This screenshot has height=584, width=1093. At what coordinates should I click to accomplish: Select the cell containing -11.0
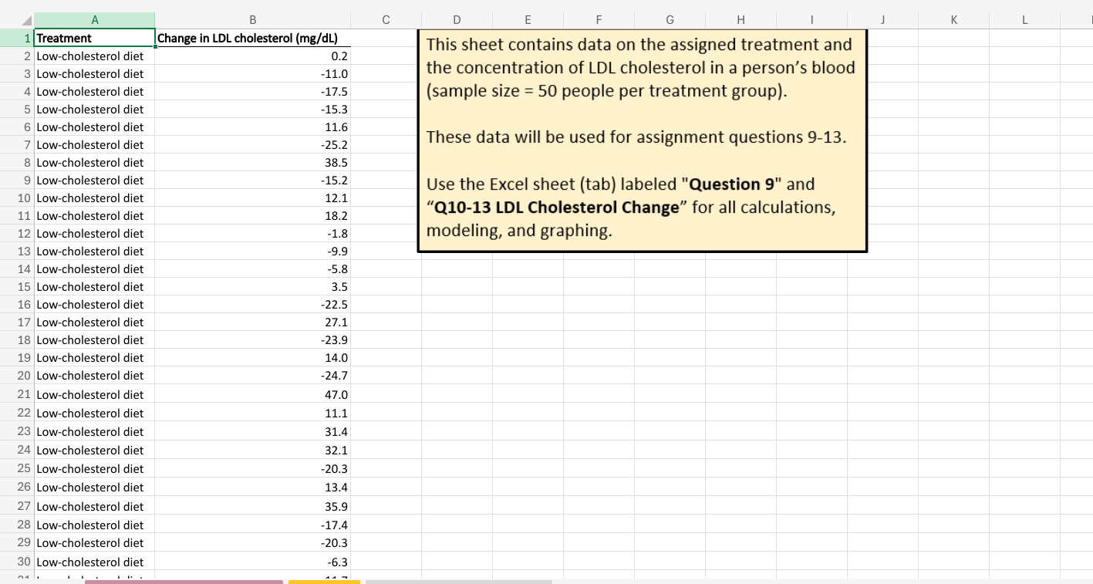click(x=252, y=74)
